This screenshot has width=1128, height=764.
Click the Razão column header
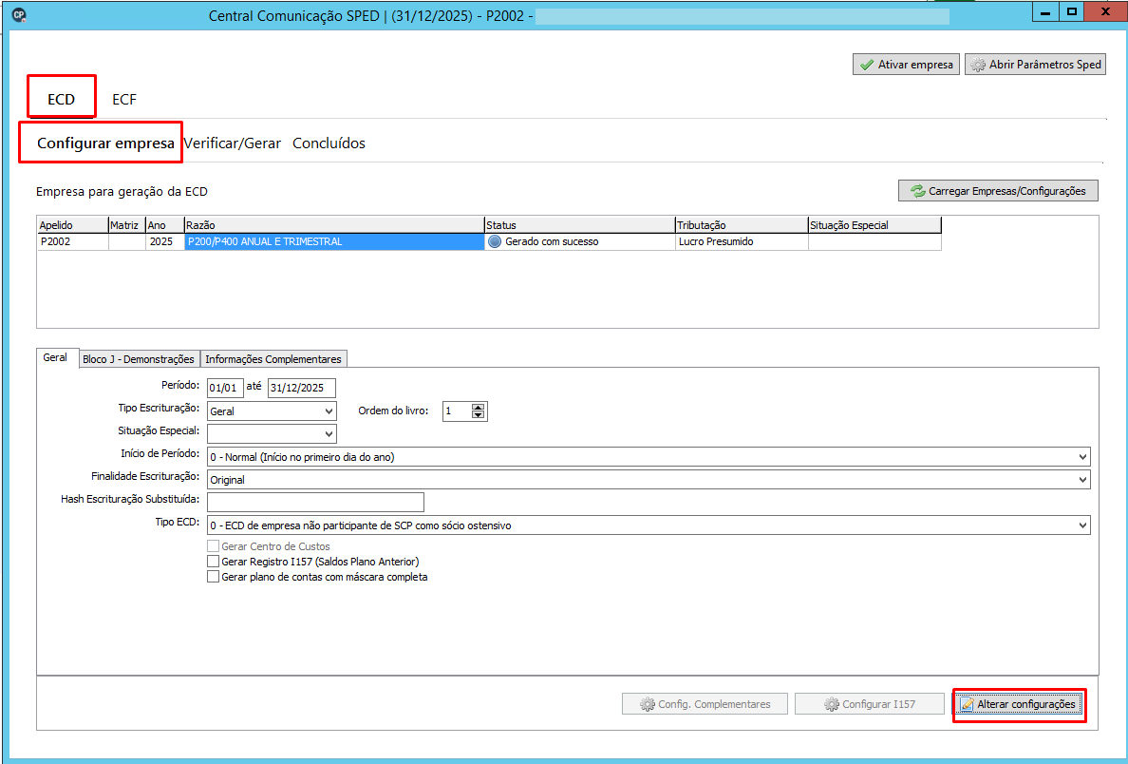tap(334, 225)
